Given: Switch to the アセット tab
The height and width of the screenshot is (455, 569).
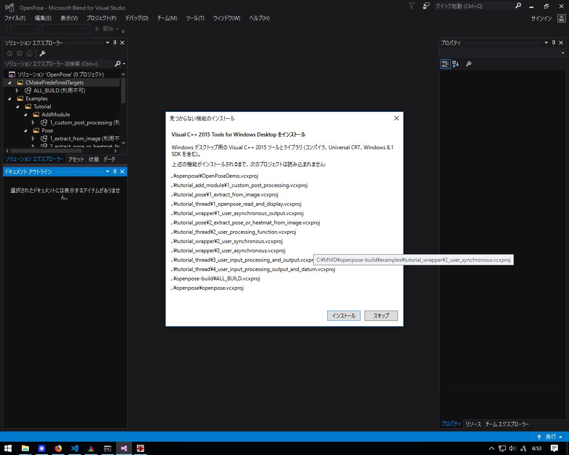Looking at the screenshot, I should [76, 159].
